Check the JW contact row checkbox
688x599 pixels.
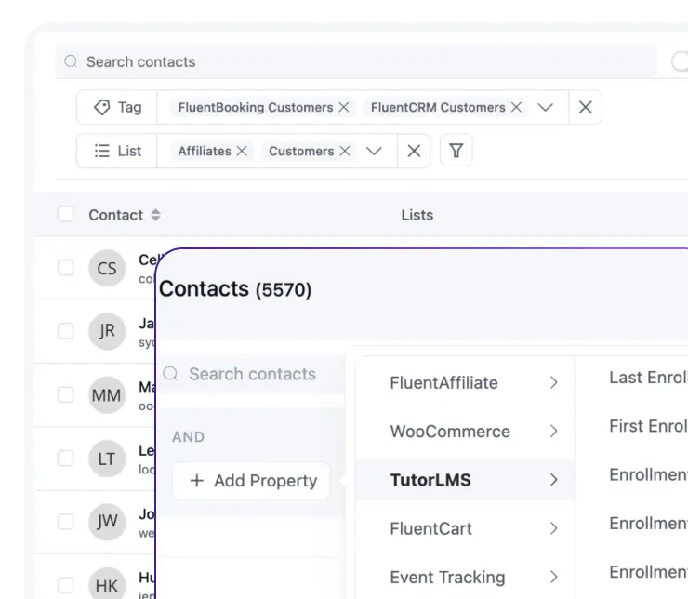click(x=66, y=522)
